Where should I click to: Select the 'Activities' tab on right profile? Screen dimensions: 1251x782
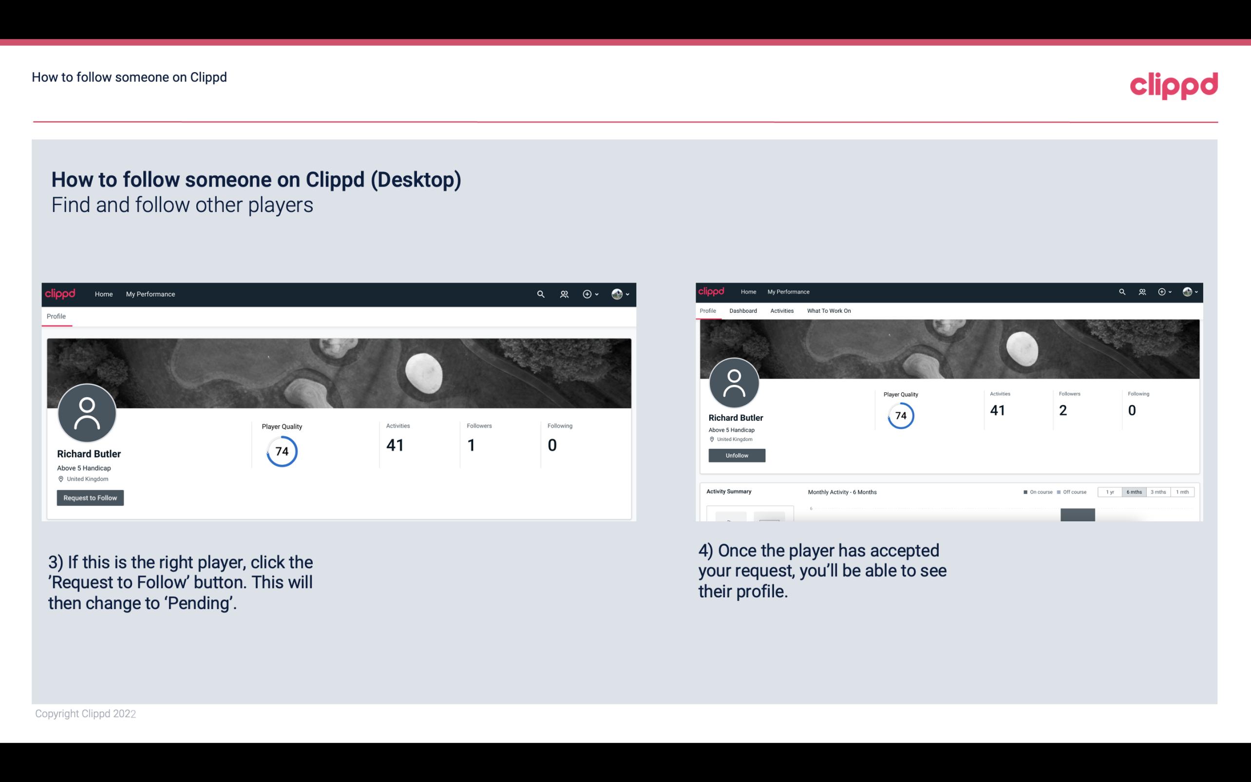coord(780,310)
